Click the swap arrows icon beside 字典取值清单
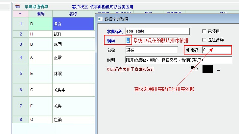 point(17,6)
